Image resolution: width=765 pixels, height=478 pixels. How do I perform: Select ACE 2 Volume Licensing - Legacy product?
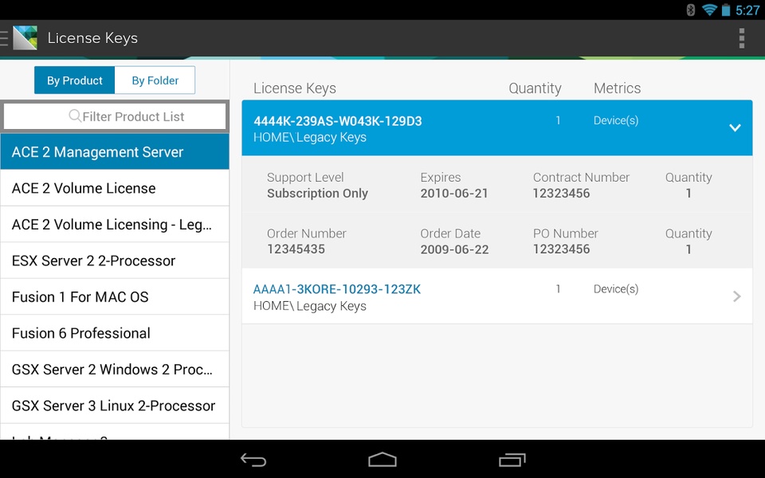click(115, 225)
